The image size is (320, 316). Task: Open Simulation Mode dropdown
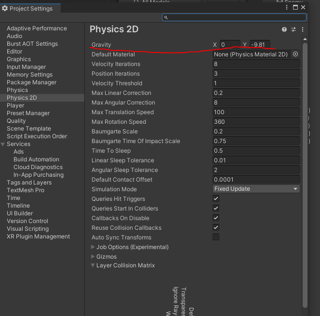pyautogui.click(x=256, y=189)
